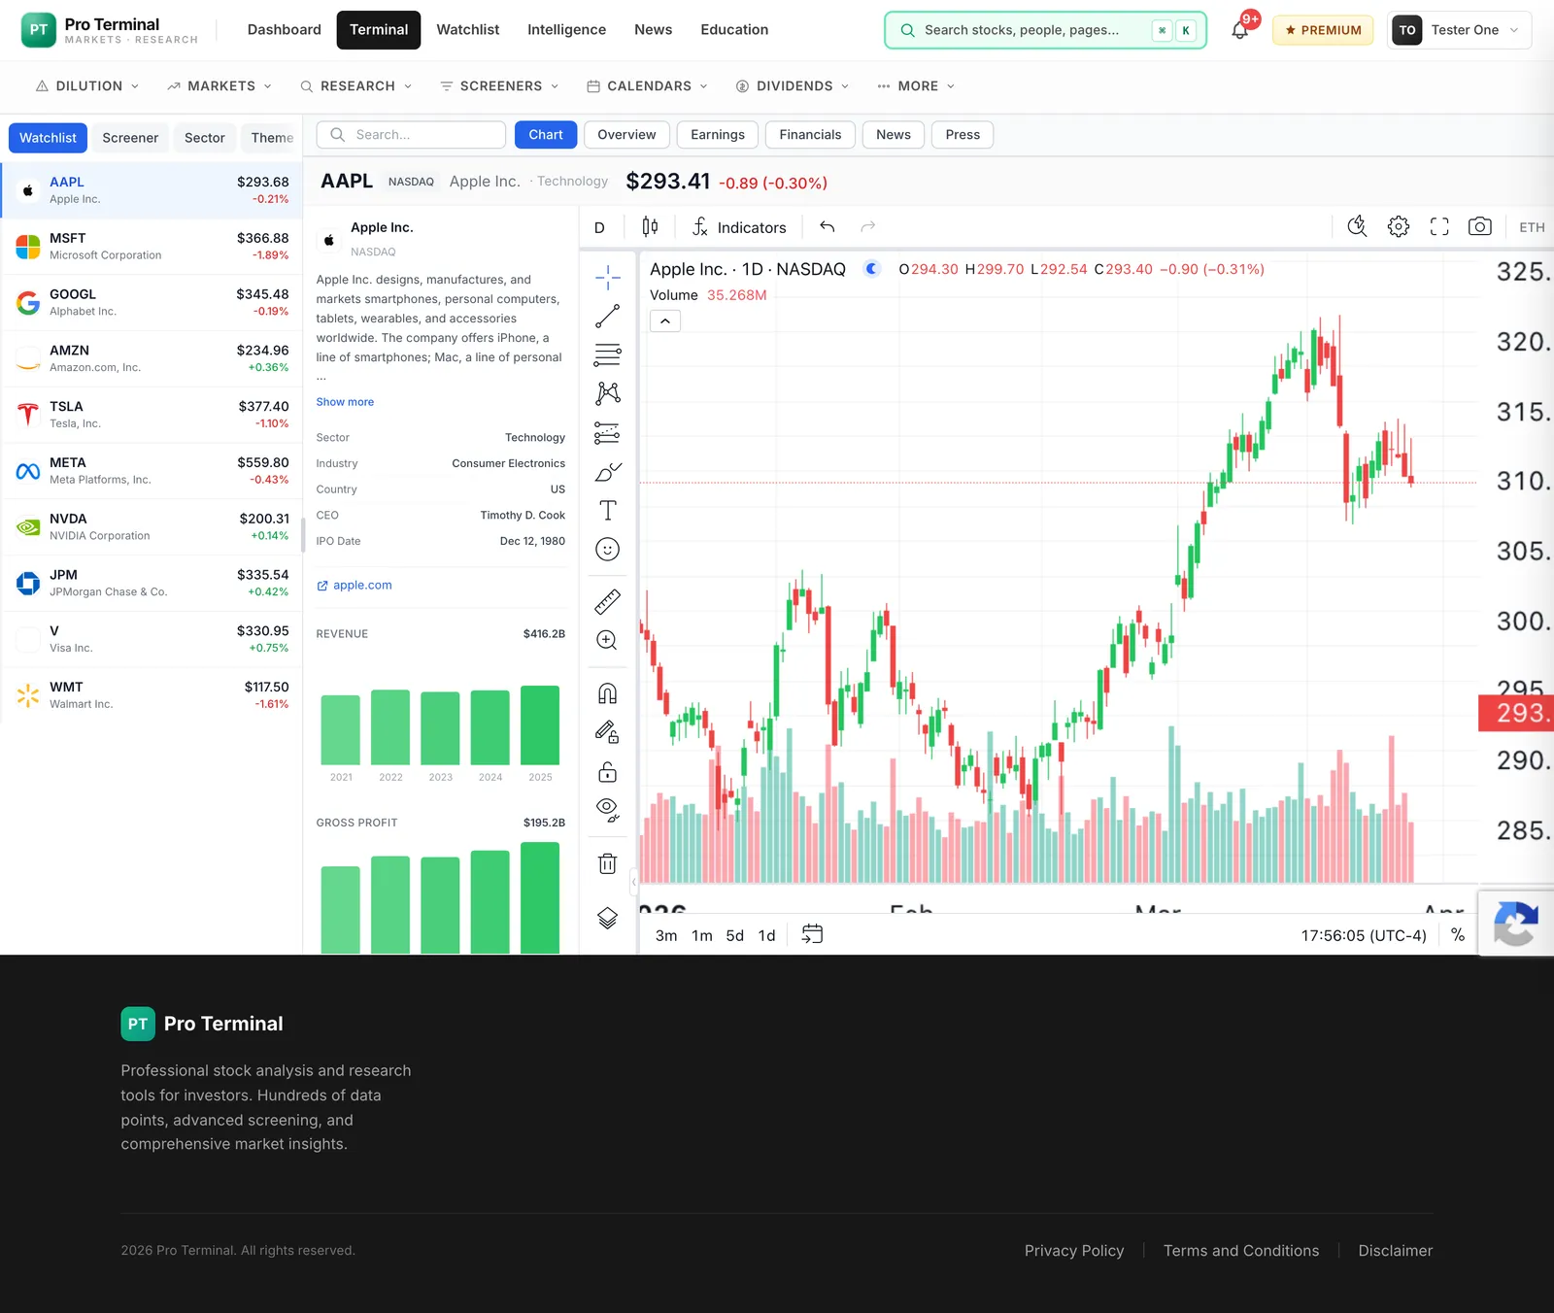Open the Fibonacci retracement tool
The height and width of the screenshot is (1313, 1554).
coord(608,355)
